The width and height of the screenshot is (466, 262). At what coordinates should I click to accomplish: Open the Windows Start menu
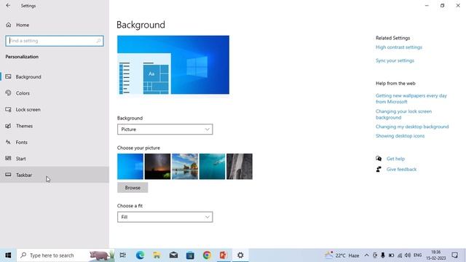click(x=8, y=255)
